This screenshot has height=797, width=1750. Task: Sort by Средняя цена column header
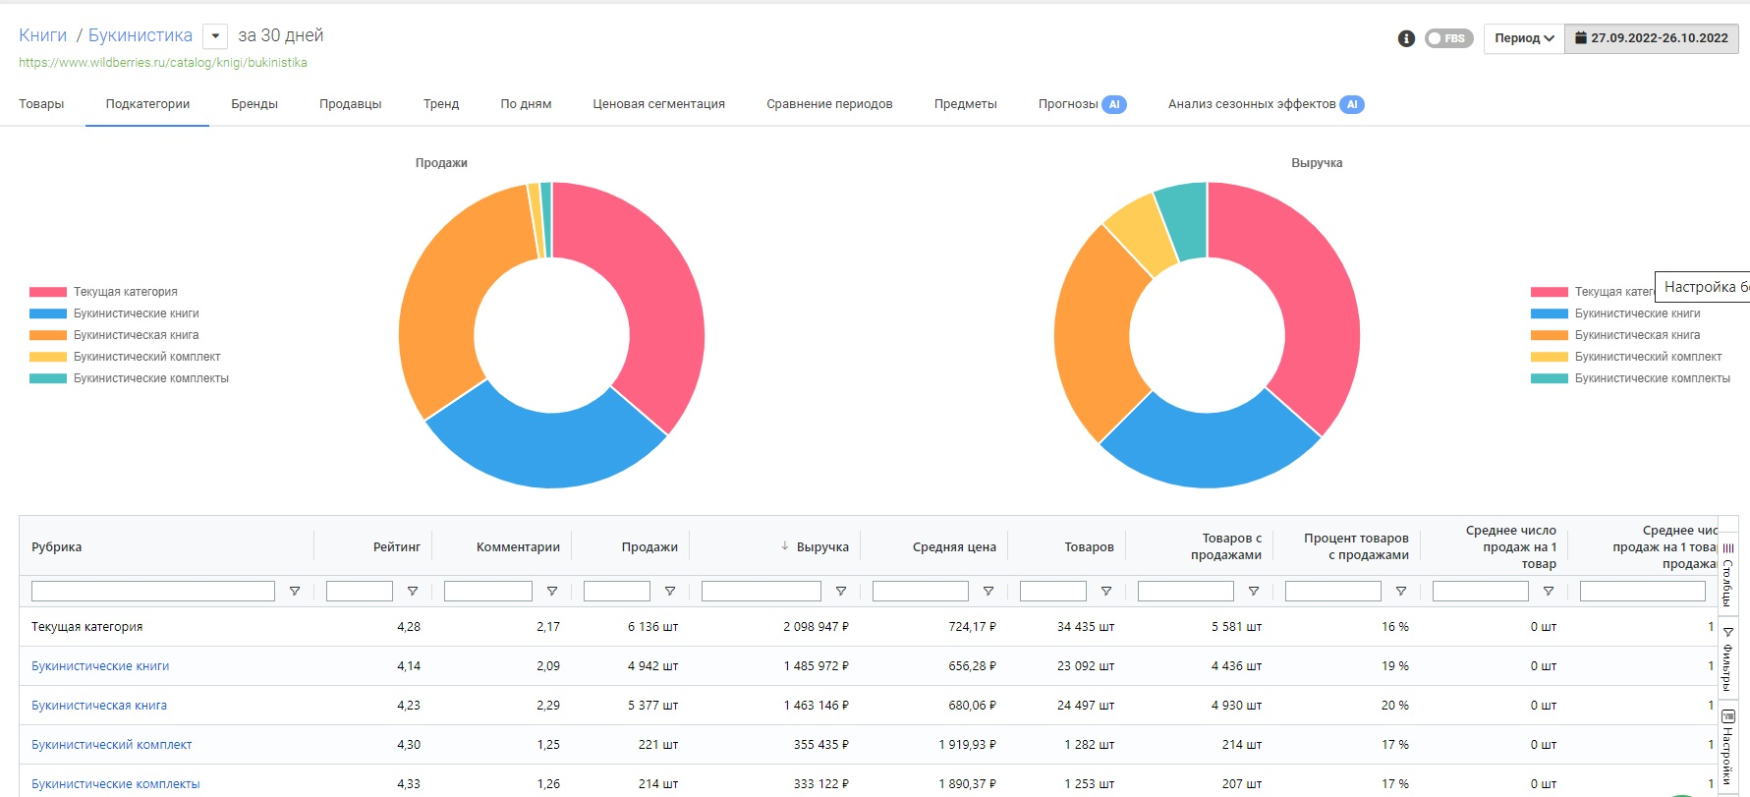point(954,547)
